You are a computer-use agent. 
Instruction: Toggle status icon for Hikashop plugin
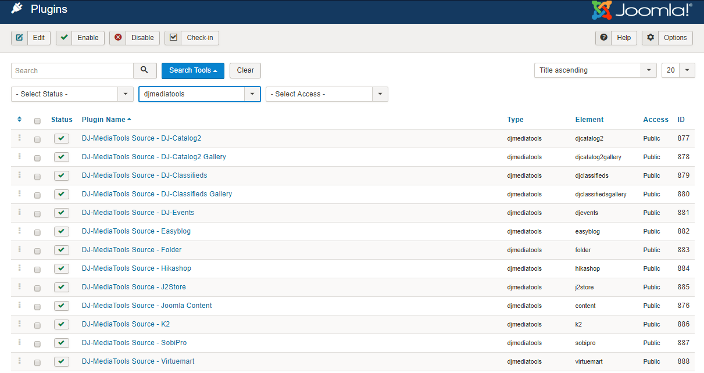point(62,268)
